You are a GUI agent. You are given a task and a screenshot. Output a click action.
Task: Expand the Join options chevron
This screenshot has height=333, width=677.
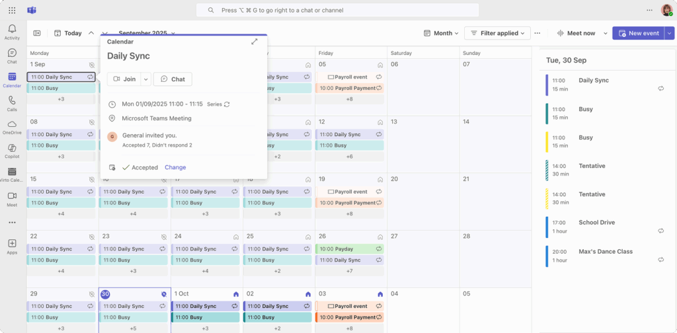point(146,79)
